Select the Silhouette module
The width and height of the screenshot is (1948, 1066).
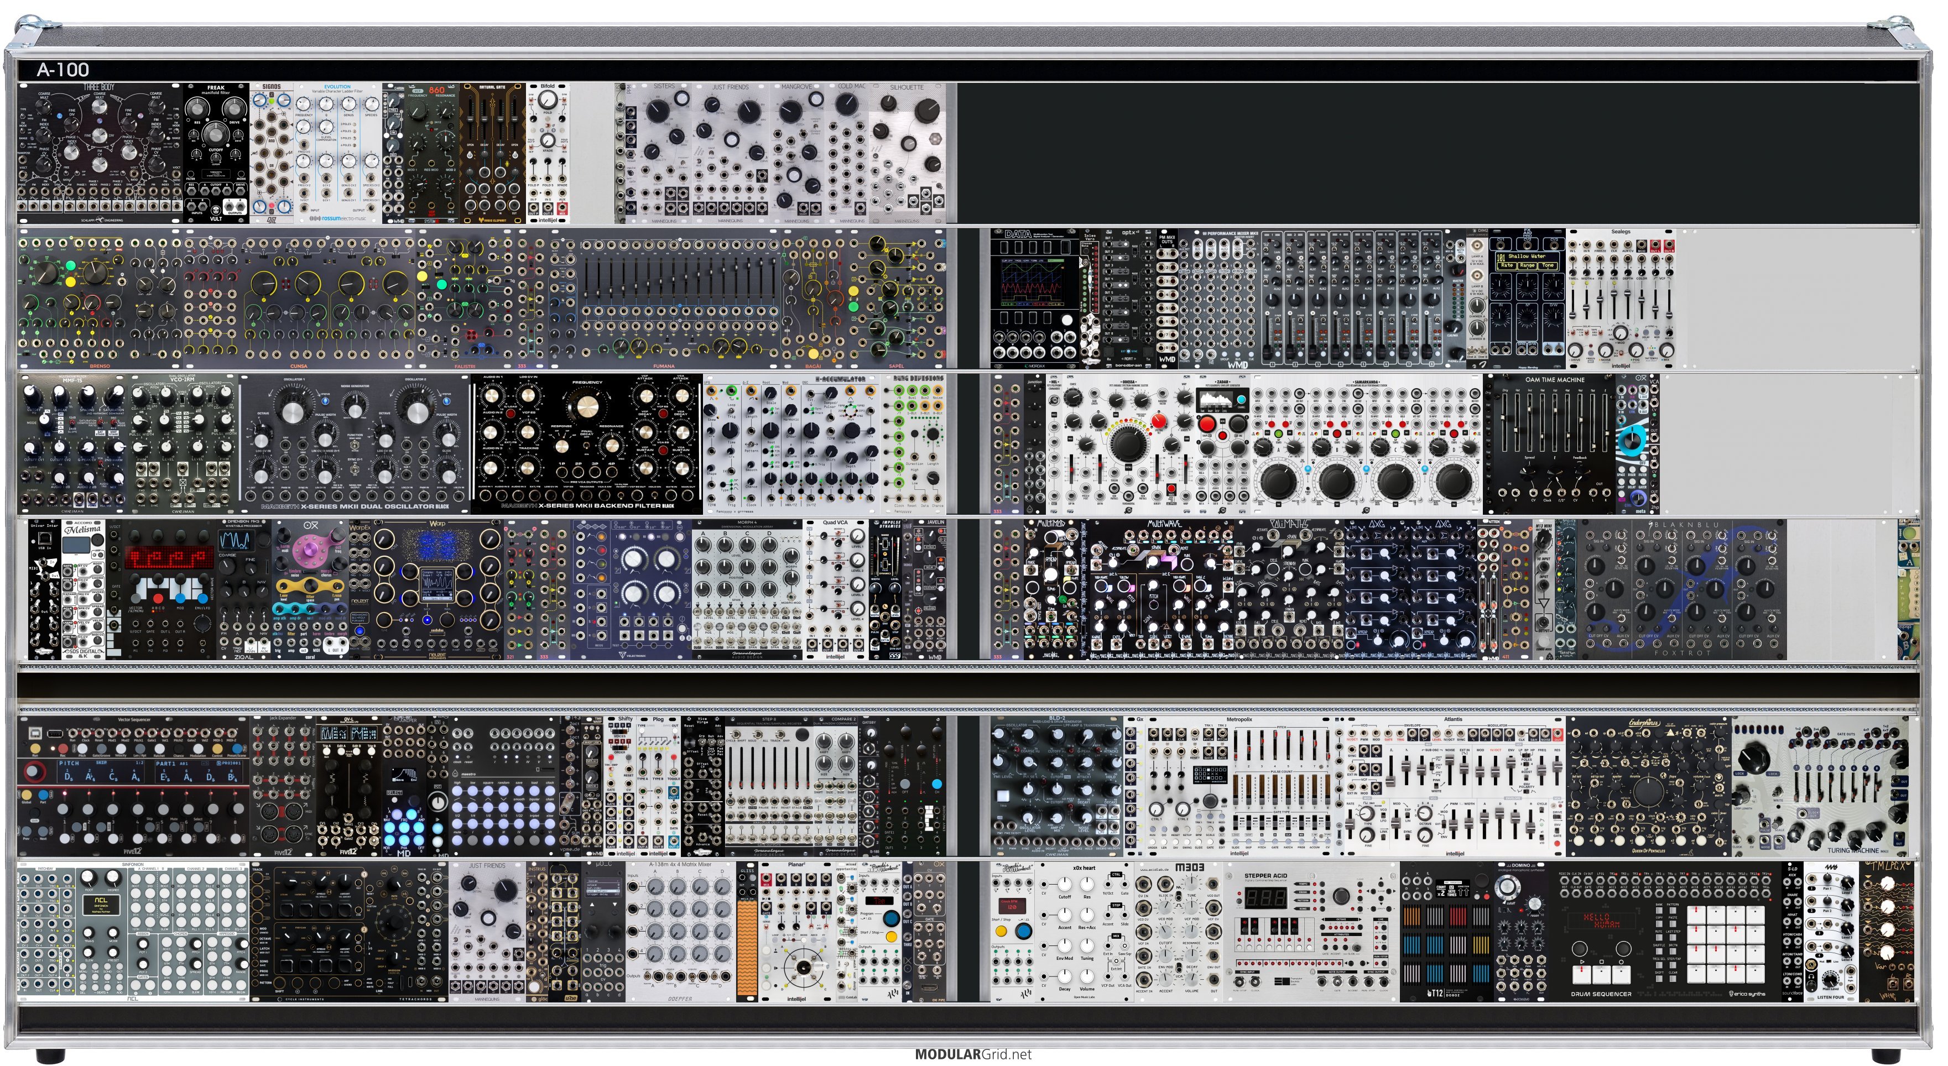[x=907, y=154]
